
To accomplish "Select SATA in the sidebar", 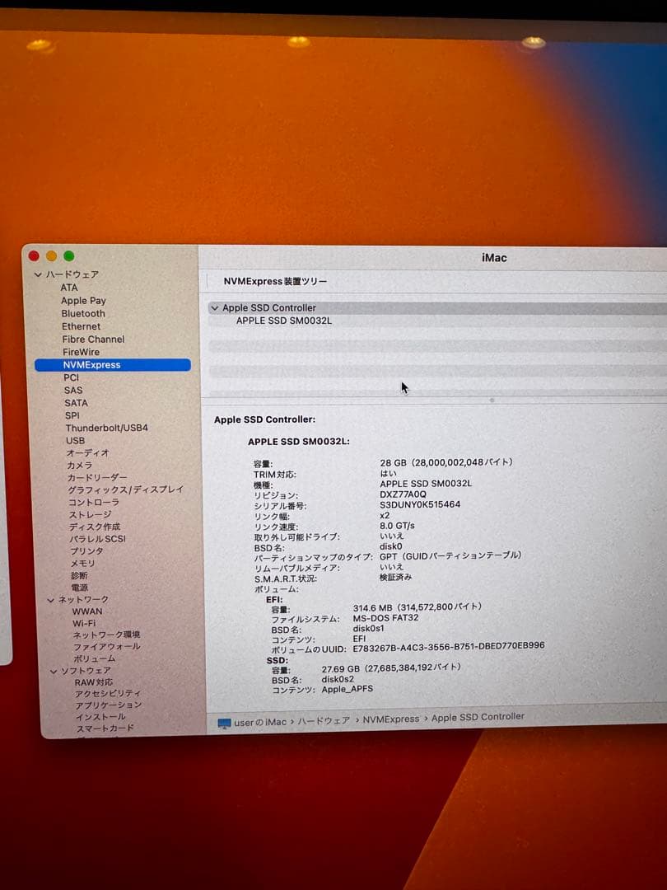I will click(x=76, y=403).
